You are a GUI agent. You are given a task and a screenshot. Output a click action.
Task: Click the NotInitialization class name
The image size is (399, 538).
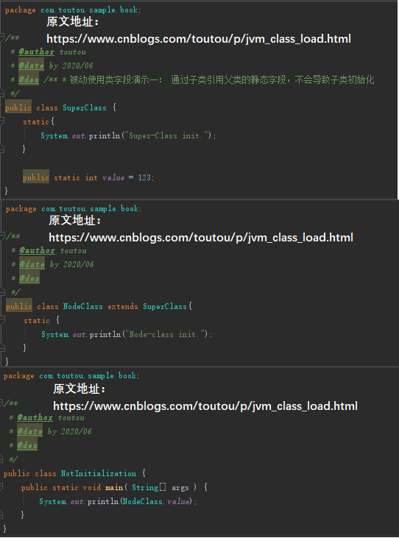click(x=99, y=473)
